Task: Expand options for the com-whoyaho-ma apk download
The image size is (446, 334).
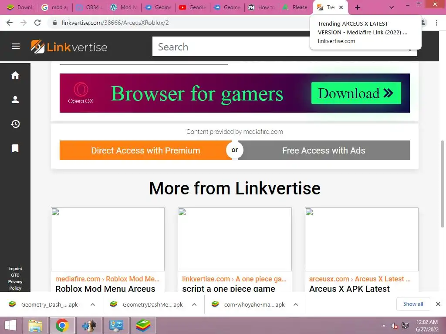Action: [x=296, y=304]
